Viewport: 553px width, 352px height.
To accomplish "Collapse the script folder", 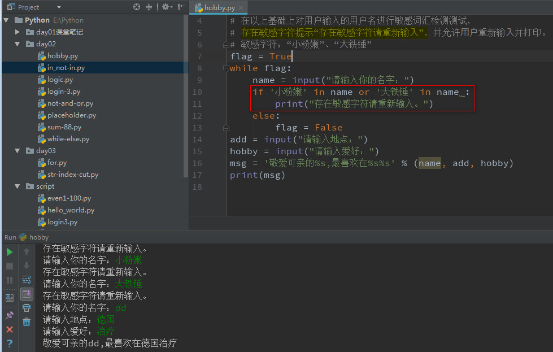I will coord(18,186).
